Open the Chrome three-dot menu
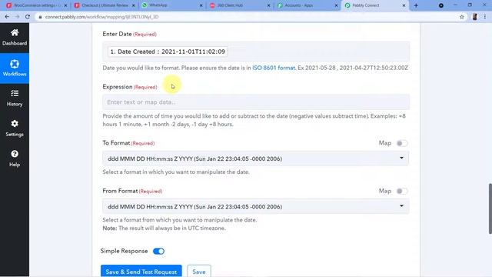The height and width of the screenshot is (277, 492). (x=485, y=17)
